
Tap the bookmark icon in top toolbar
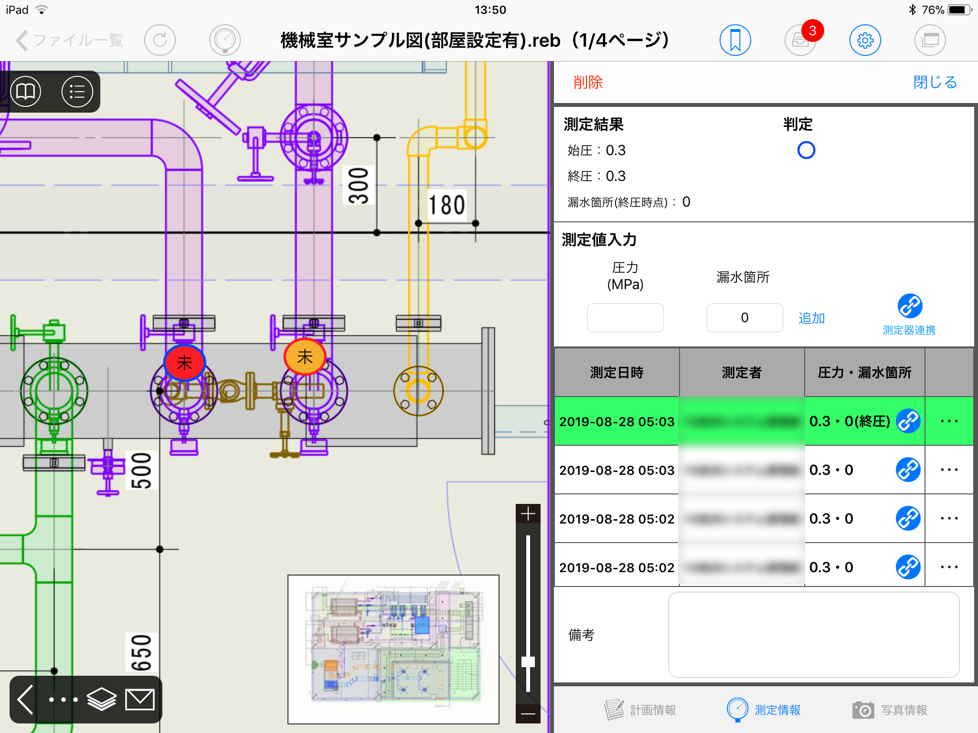coord(735,40)
